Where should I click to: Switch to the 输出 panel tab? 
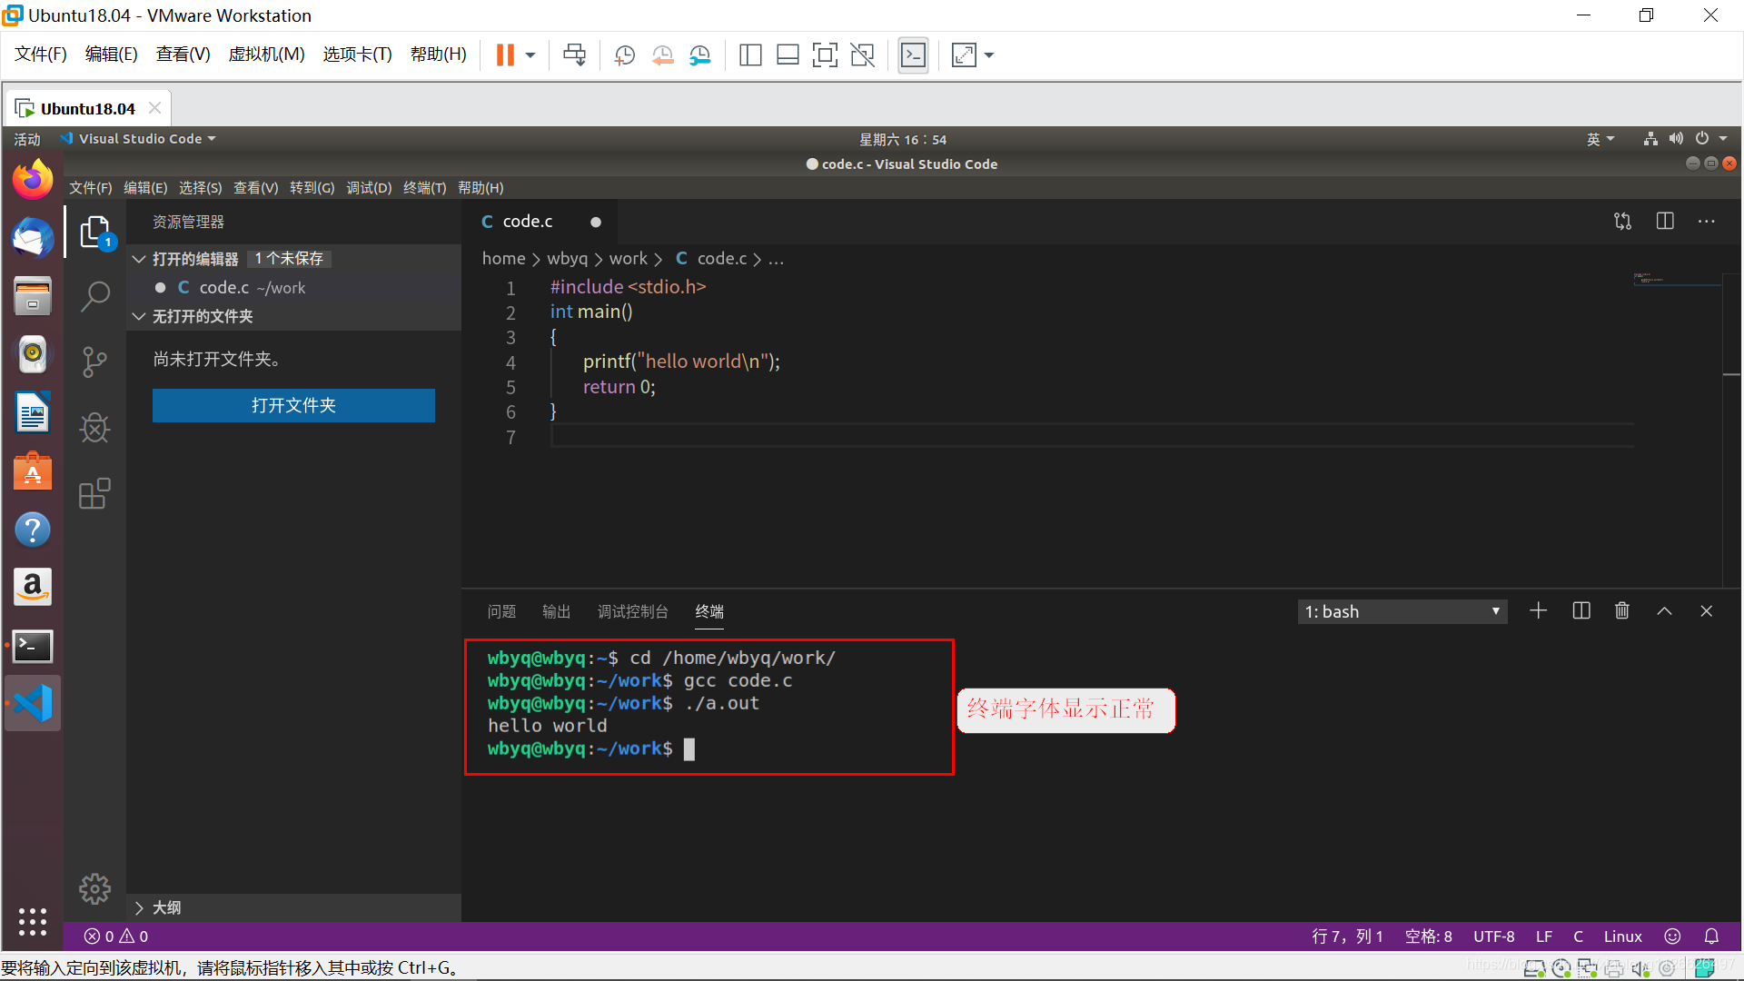556,611
